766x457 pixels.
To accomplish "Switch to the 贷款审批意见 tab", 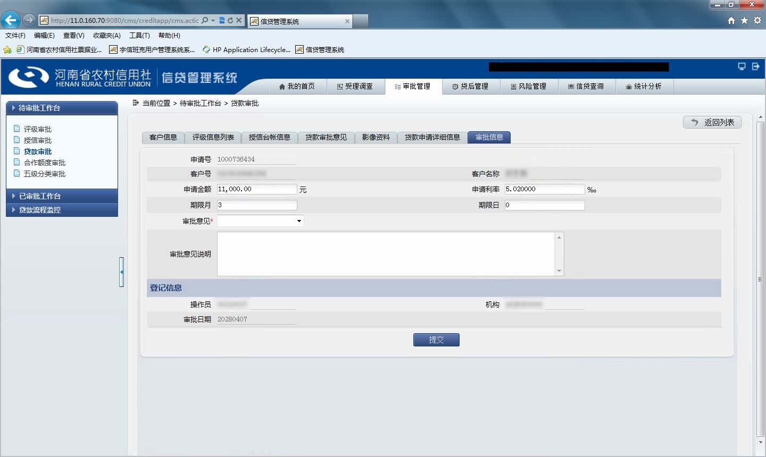I will tap(326, 137).
